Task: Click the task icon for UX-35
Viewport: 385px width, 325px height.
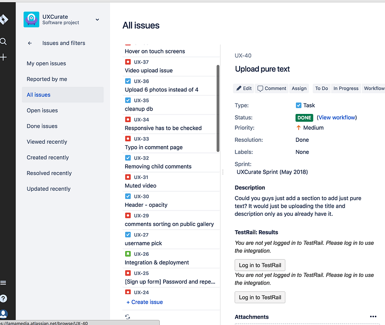Action: [x=128, y=100]
